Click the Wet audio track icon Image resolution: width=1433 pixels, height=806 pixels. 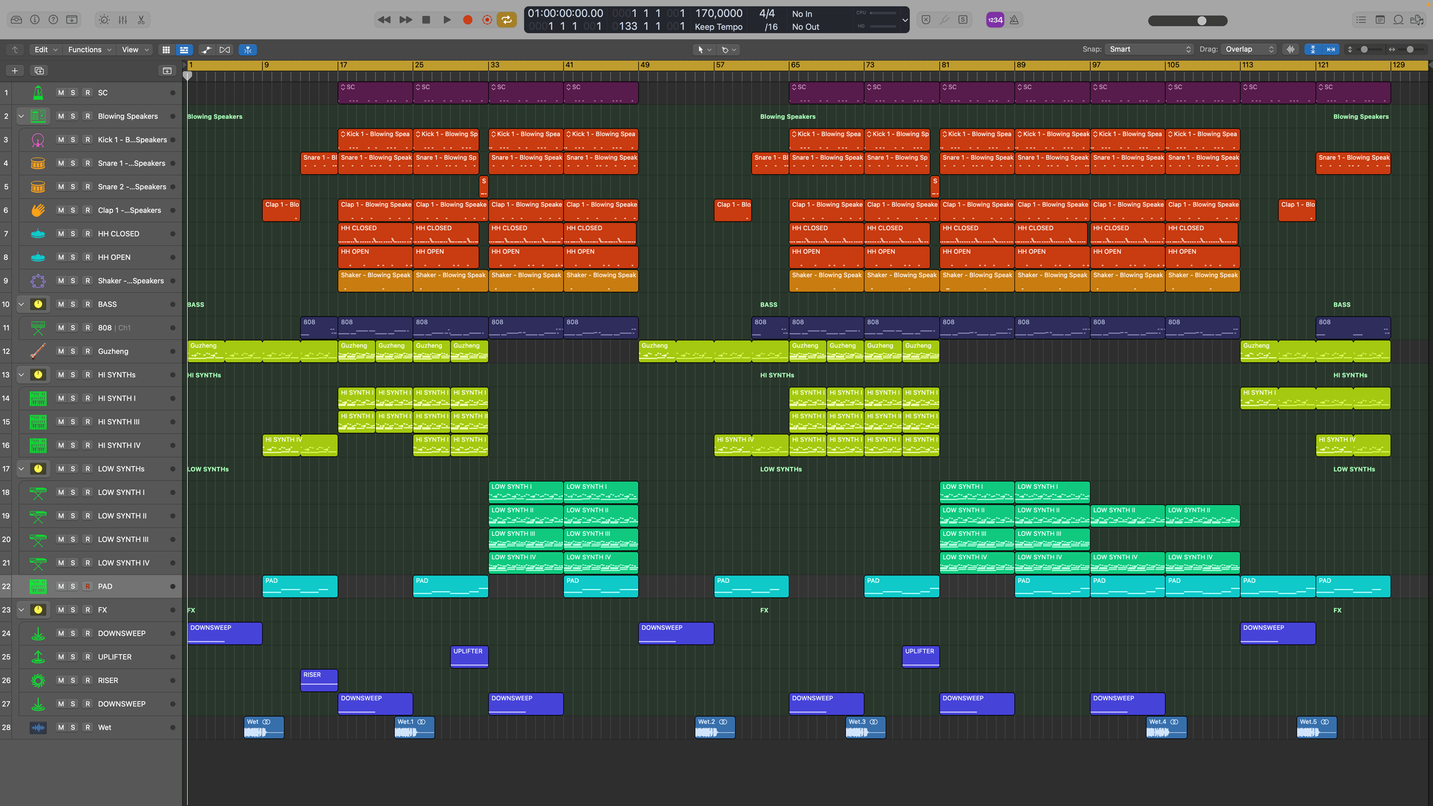(x=38, y=728)
